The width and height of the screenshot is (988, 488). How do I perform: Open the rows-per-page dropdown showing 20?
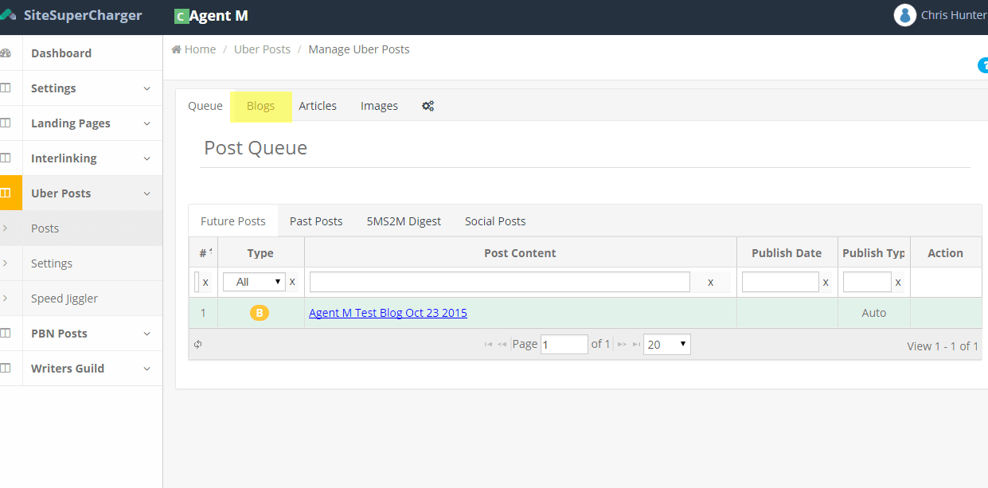point(666,345)
